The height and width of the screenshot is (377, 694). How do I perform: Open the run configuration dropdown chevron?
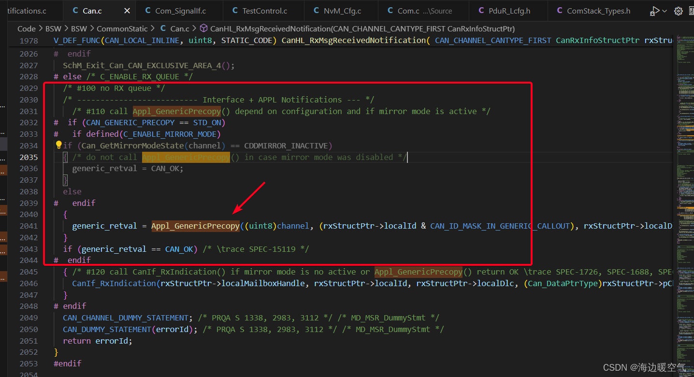coord(664,11)
